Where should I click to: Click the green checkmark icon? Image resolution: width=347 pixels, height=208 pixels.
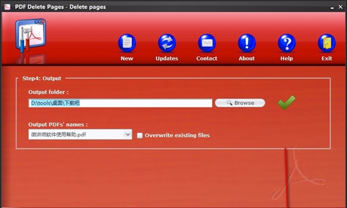point(286,102)
